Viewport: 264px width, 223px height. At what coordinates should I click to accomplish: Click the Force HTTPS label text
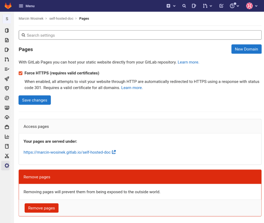point(62,73)
